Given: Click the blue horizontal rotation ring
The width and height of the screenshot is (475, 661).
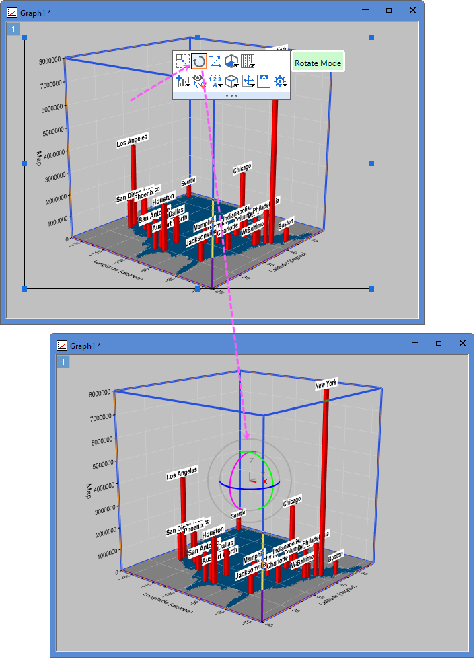Looking at the screenshot, I should (250, 489).
